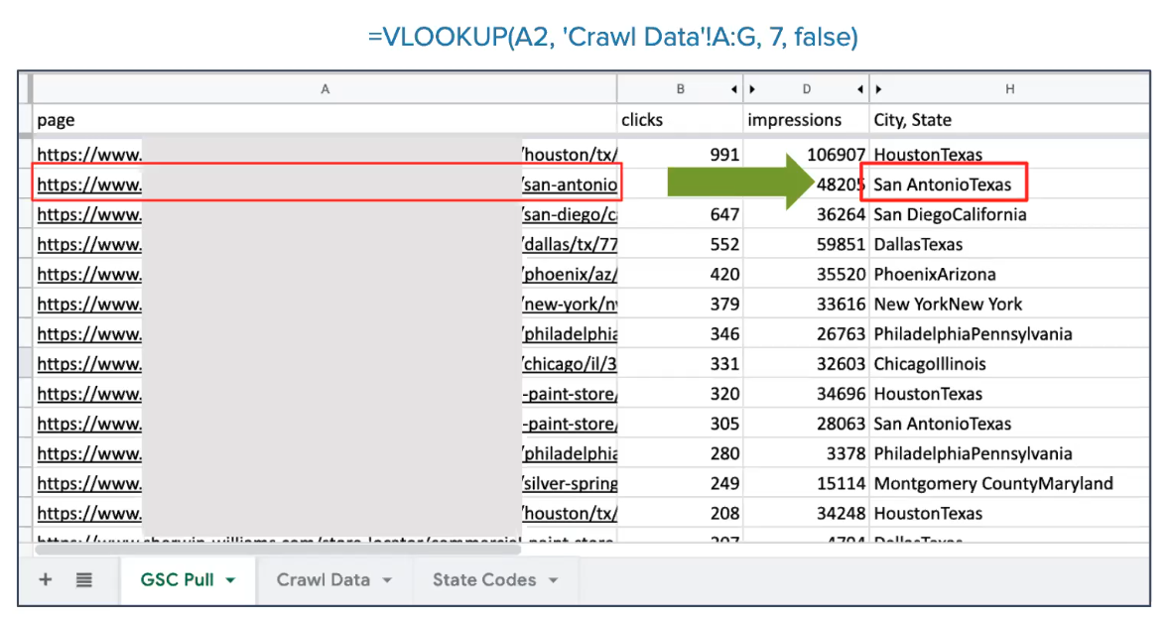Open the chicago page URL link
The height and width of the screenshot is (619, 1172).
[x=571, y=364]
